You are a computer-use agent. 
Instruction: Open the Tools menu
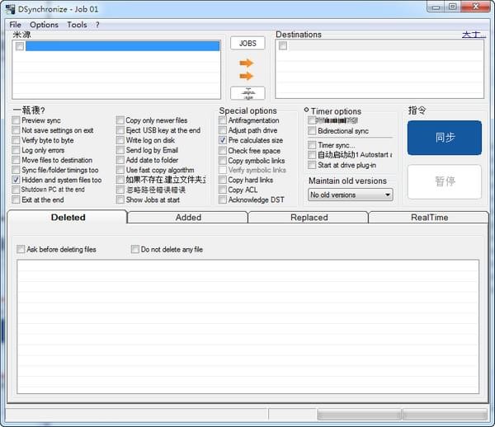coord(77,25)
